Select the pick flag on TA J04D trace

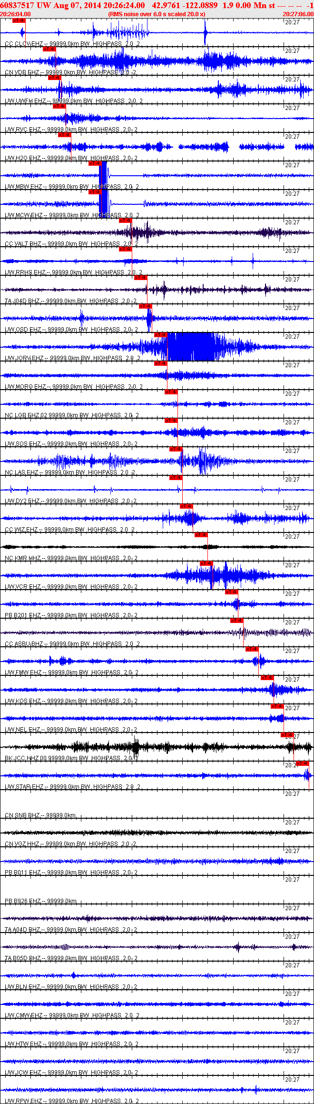pos(141,278)
